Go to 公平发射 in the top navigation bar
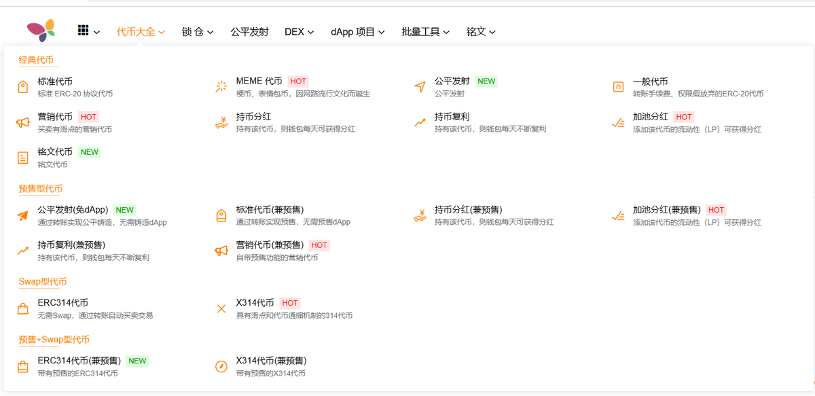The width and height of the screenshot is (815, 396). (x=249, y=31)
